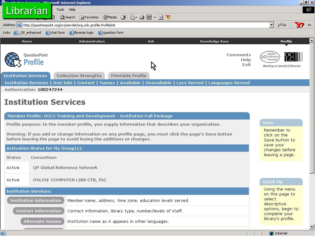
Task: Select the Institution Services tab
Action: (x=26, y=76)
